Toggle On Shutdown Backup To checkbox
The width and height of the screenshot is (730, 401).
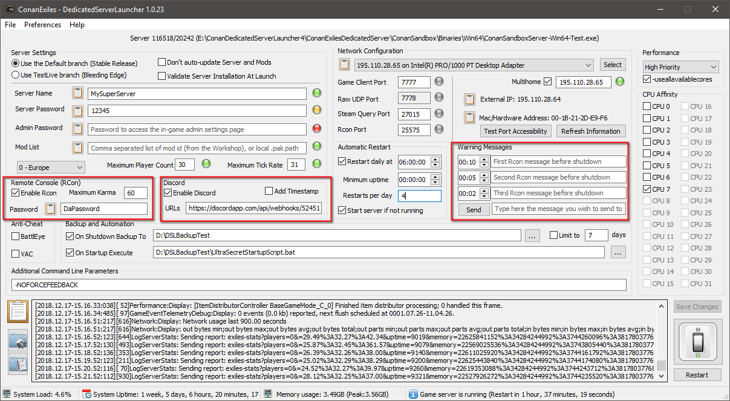pos(70,236)
